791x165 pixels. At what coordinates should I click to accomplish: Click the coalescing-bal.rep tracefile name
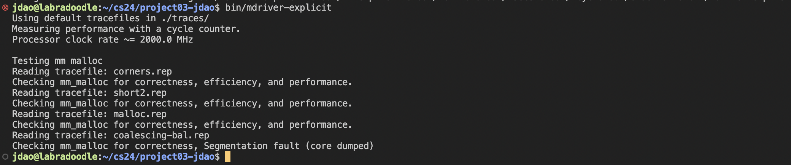pos(161,135)
